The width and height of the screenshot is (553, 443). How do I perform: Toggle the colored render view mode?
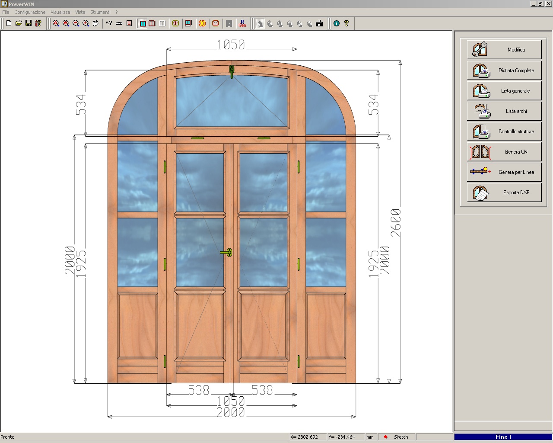[x=143, y=23]
